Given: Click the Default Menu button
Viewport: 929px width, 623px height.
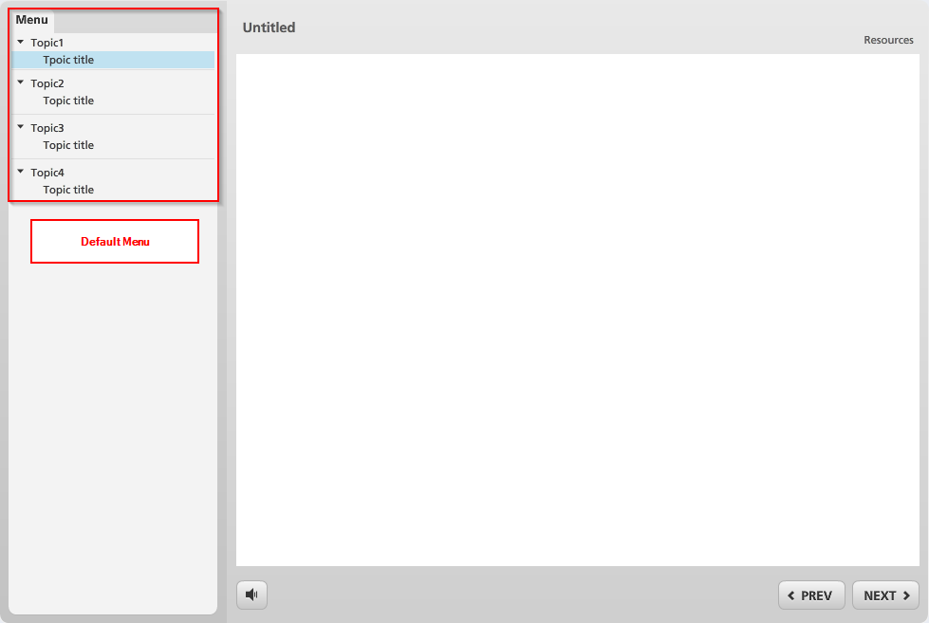Looking at the screenshot, I should [x=114, y=241].
